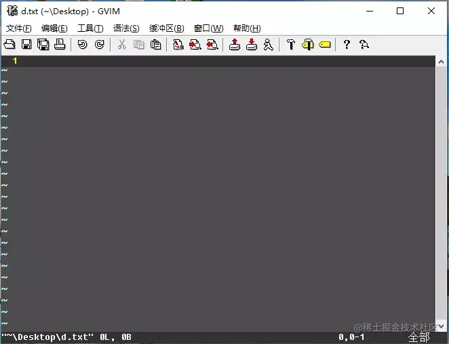Click the Load session icon
Image resolution: width=449 pixels, height=344 pixels.
tap(235, 45)
